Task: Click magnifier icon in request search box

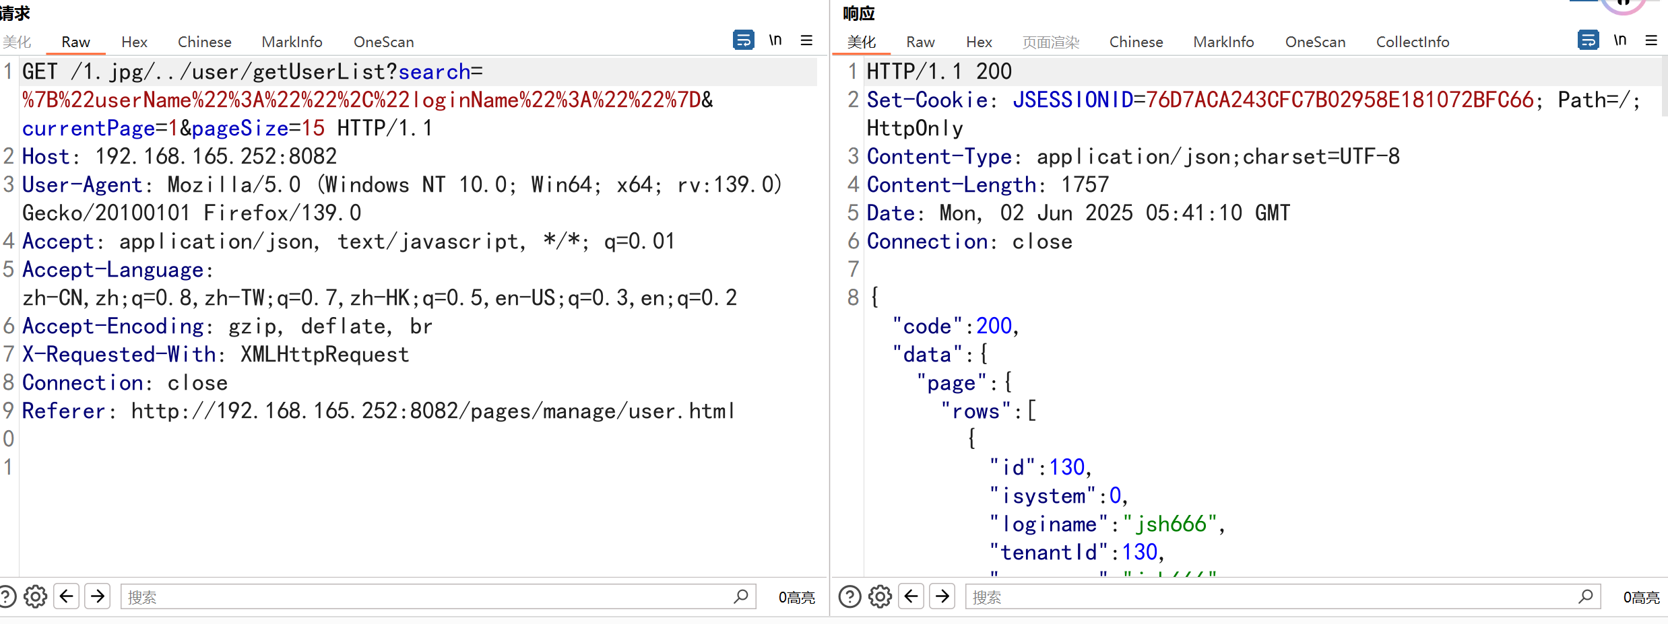Action: tap(741, 596)
